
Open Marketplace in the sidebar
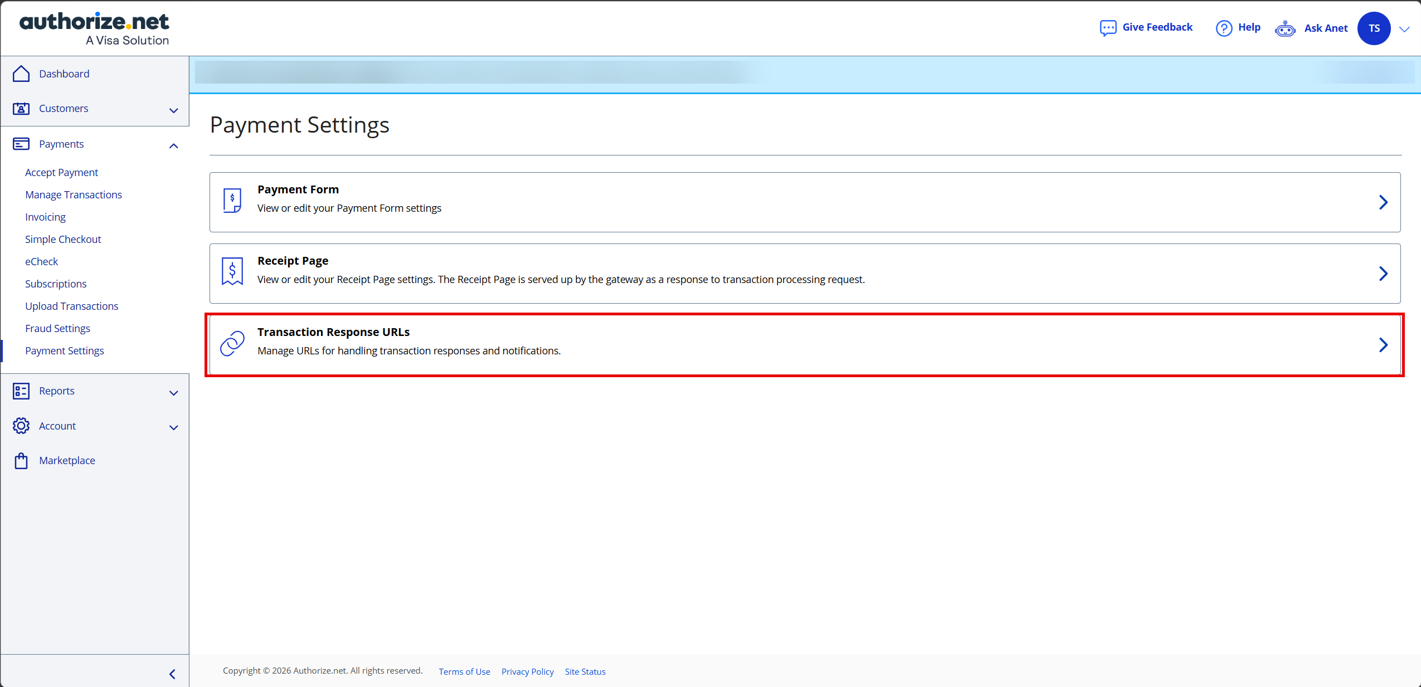67,461
